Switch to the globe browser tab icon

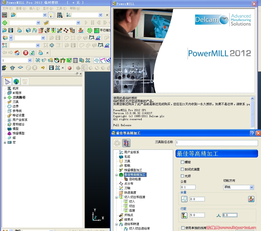tap(16, 81)
